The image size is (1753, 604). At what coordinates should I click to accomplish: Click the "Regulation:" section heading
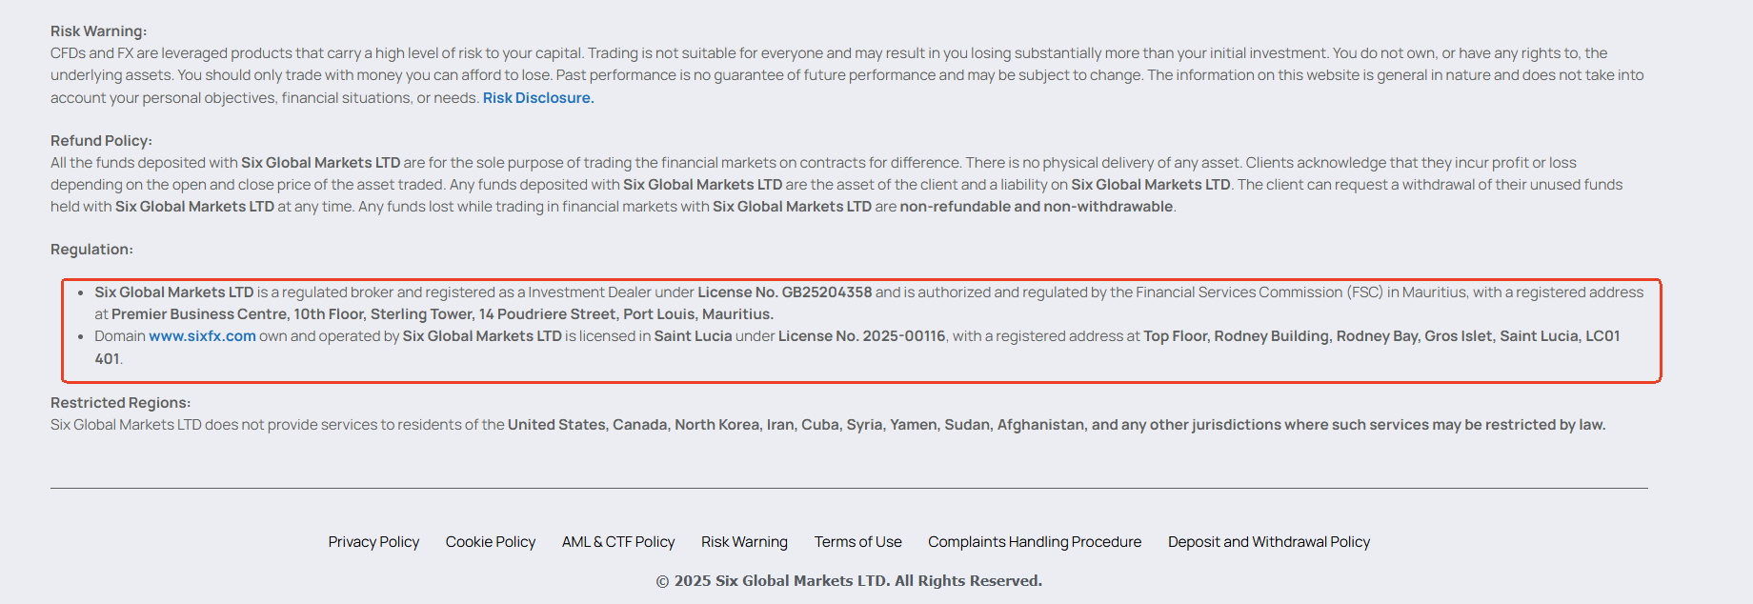(91, 250)
